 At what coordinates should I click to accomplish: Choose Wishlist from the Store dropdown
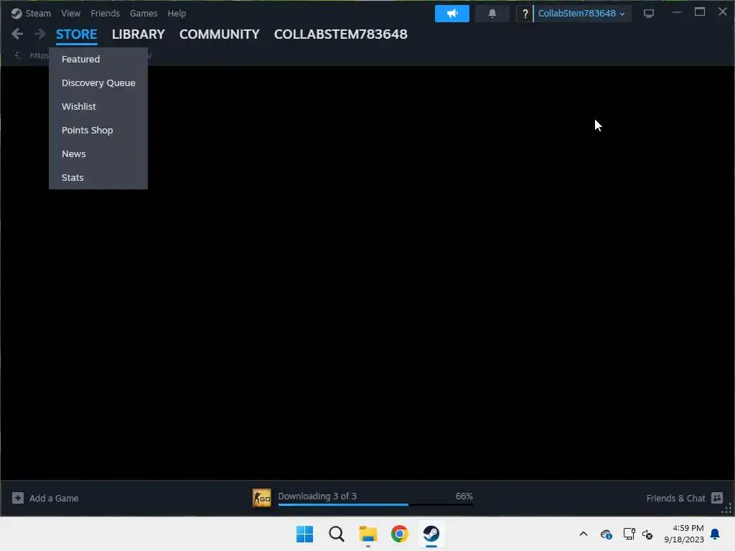coord(98,106)
